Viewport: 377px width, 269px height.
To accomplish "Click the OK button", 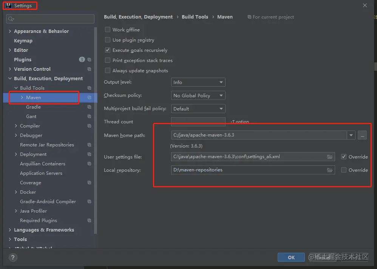I will point(291,257).
